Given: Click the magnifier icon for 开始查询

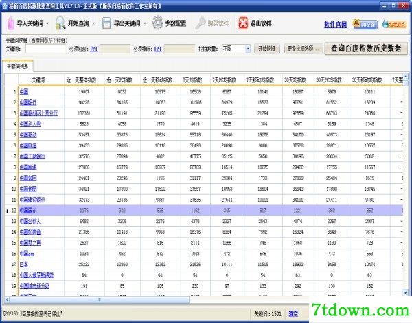Looking at the screenshot, I should 60,23.
